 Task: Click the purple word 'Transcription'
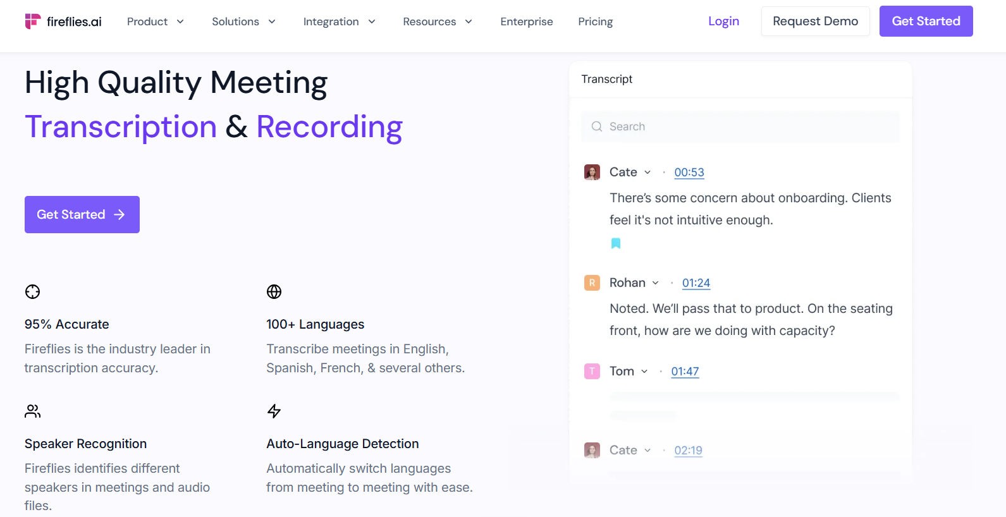click(x=121, y=127)
